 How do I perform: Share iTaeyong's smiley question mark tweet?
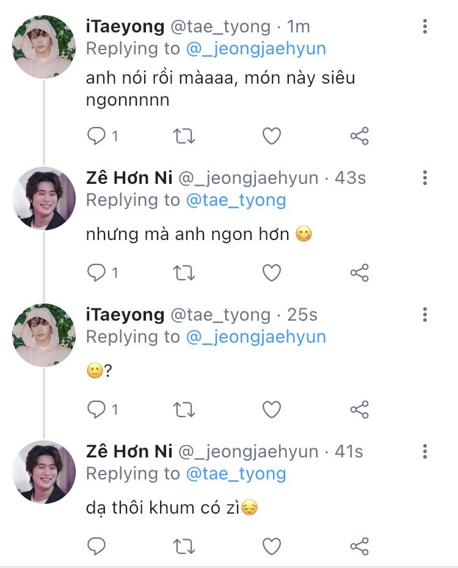(x=360, y=409)
